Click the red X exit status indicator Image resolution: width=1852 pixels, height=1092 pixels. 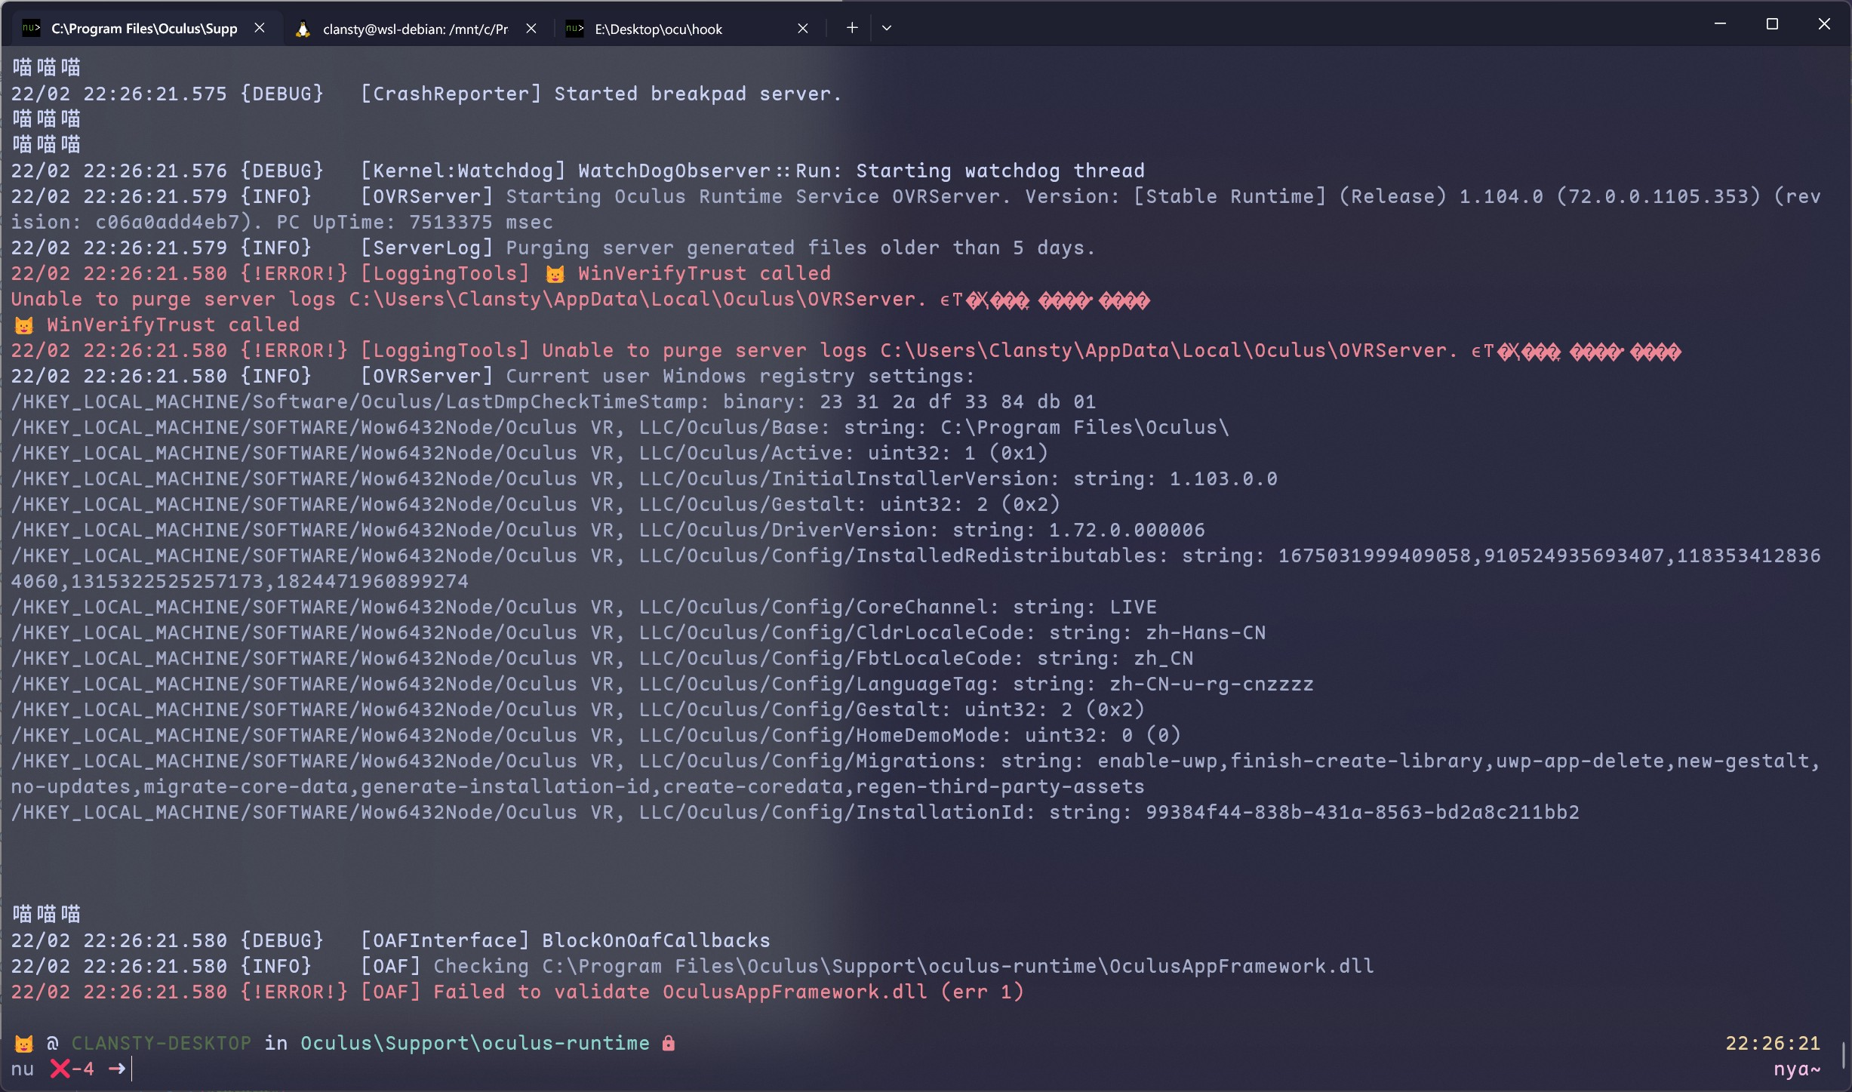click(60, 1069)
